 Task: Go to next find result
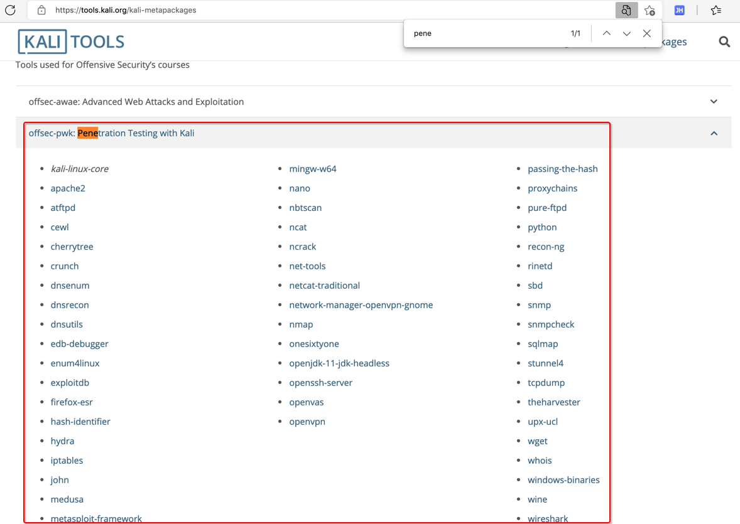[x=627, y=33]
